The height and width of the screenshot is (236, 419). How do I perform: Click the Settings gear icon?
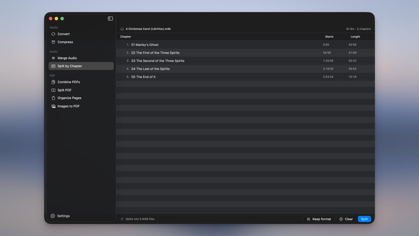point(53,216)
